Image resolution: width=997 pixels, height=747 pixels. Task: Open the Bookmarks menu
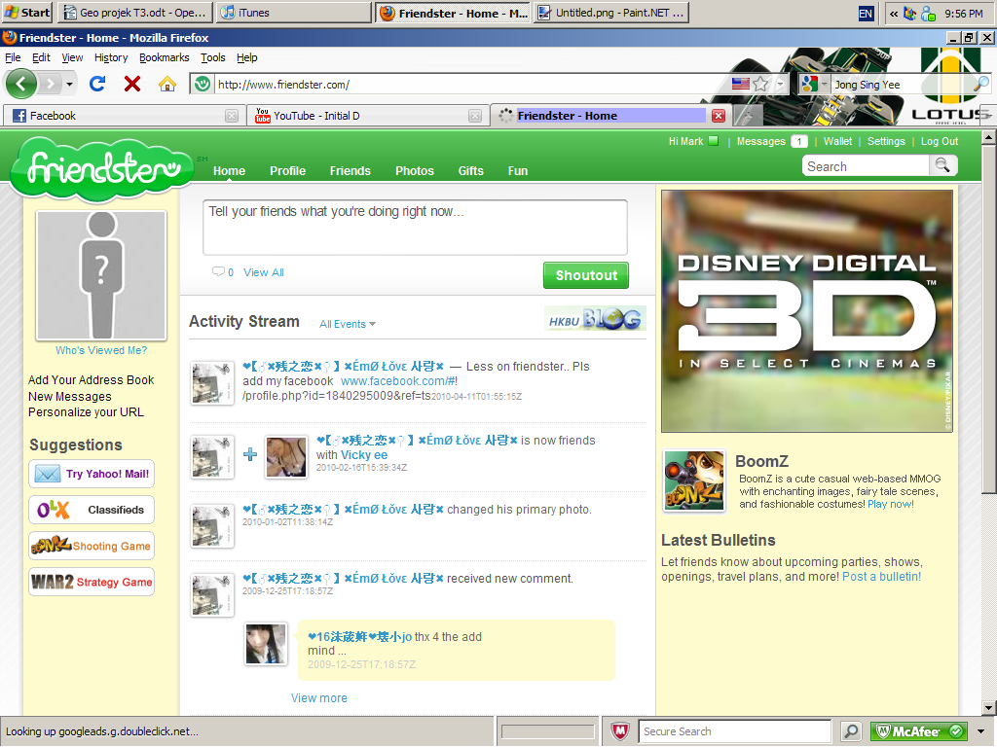(x=164, y=57)
